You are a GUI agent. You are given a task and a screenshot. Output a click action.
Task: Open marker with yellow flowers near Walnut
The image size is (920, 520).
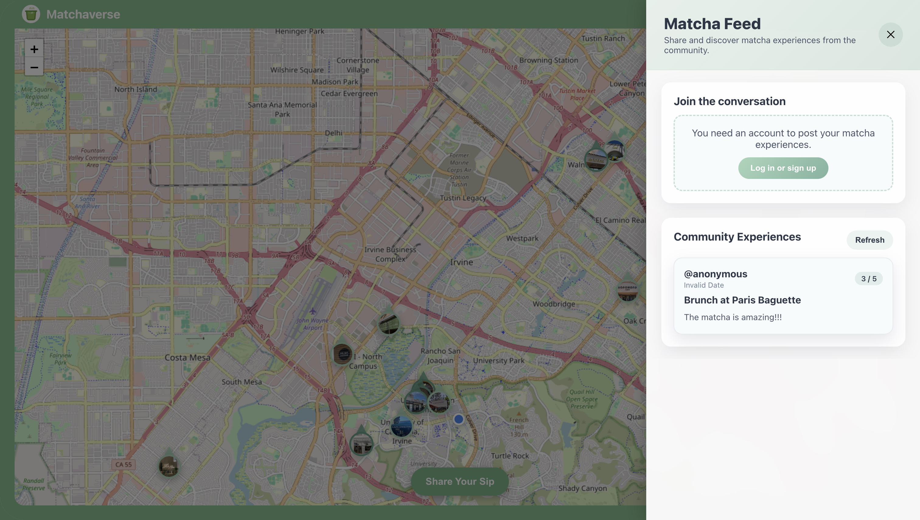[x=615, y=150]
